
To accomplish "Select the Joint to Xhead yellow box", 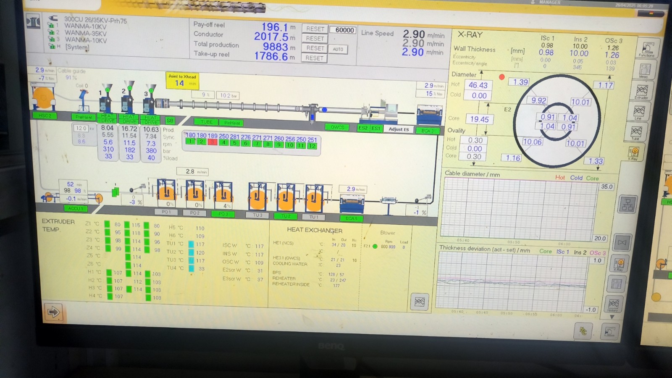I will (182, 80).
